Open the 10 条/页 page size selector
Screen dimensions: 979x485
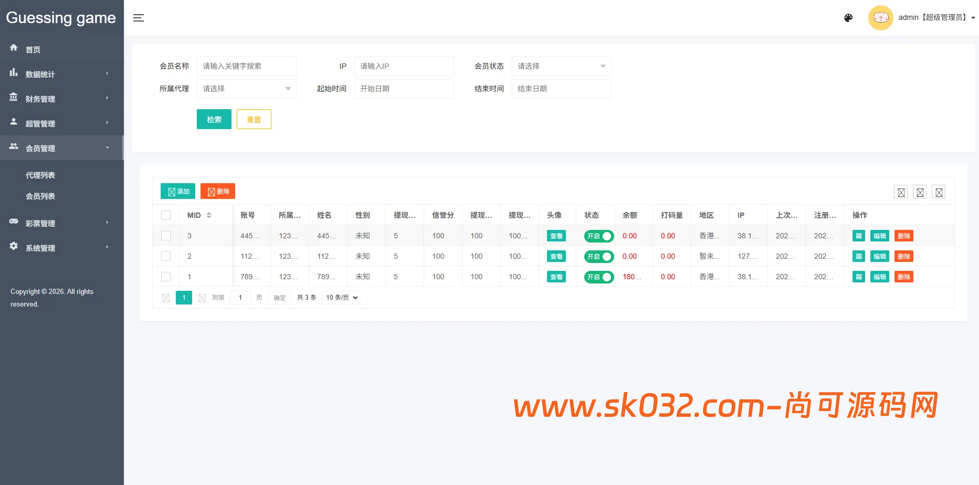point(341,298)
